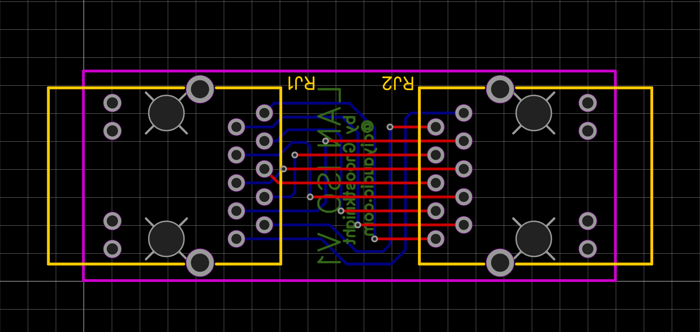This screenshot has height=332, width=700.
Task: Click RJ2's second signal pin pad from top
Action: (436, 127)
